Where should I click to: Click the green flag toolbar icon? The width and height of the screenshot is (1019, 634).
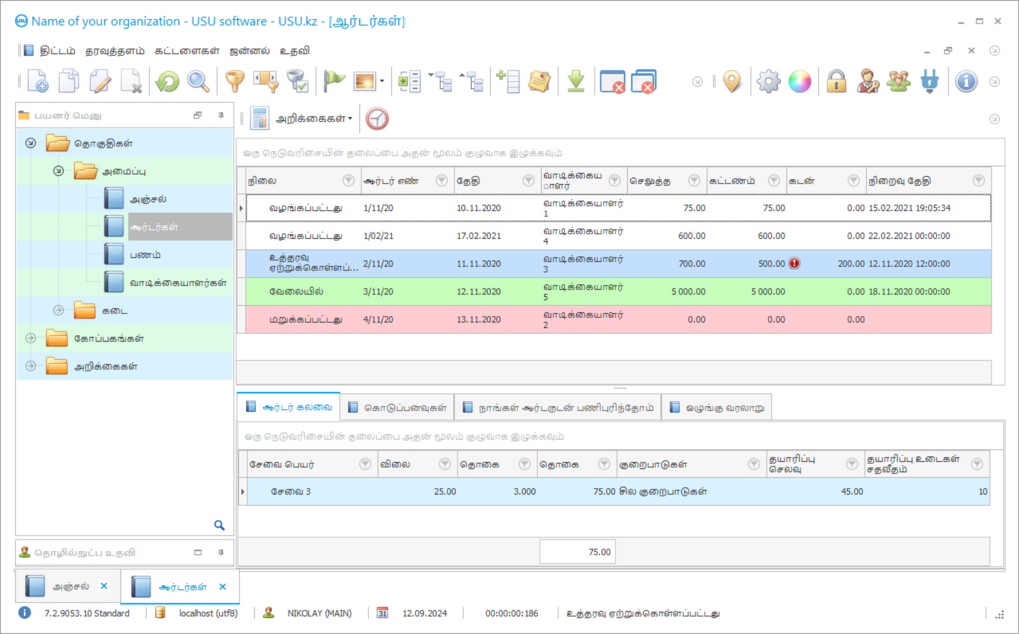coord(334,82)
